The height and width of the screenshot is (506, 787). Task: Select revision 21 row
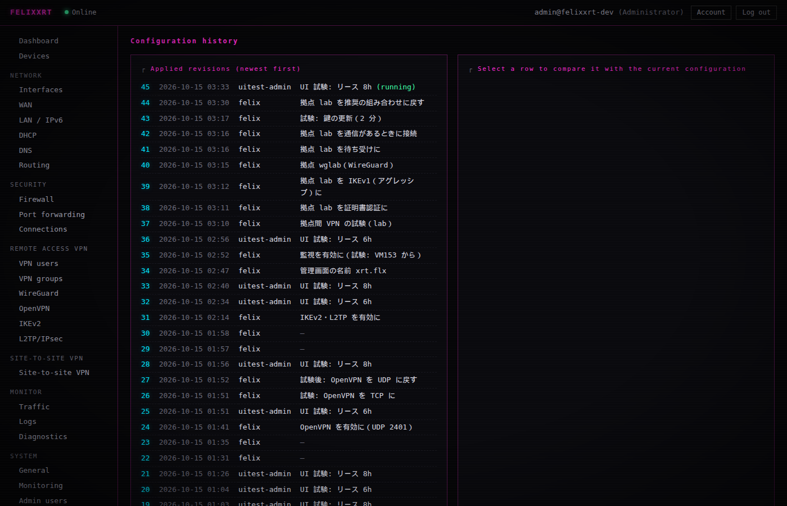288,474
